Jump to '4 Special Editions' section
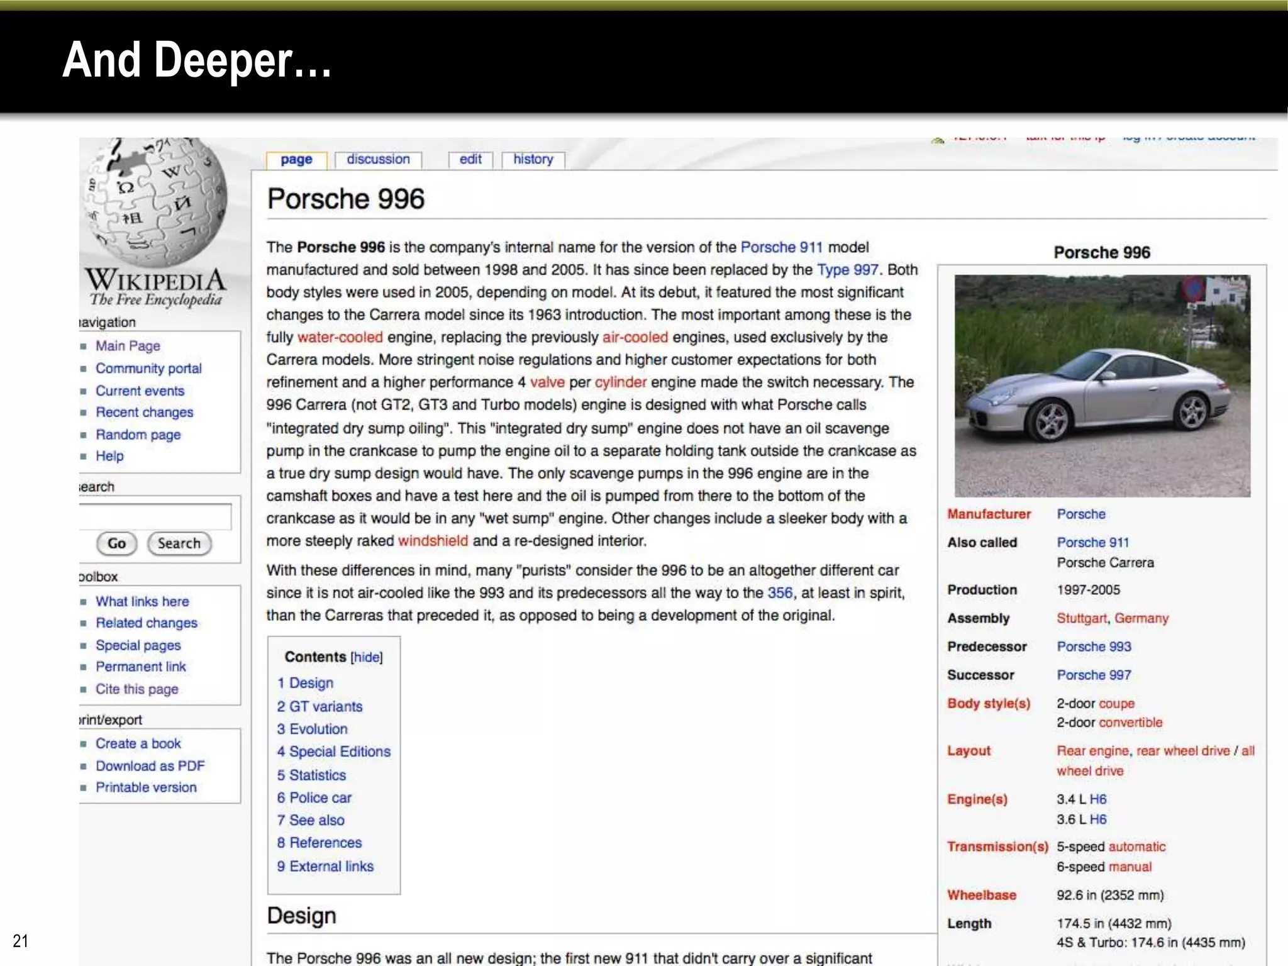 click(x=334, y=752)
